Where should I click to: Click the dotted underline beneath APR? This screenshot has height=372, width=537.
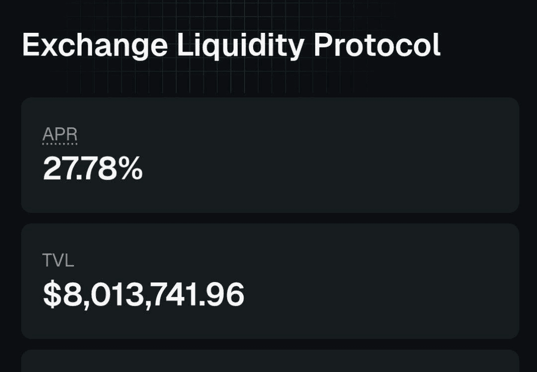coord(60,144)
